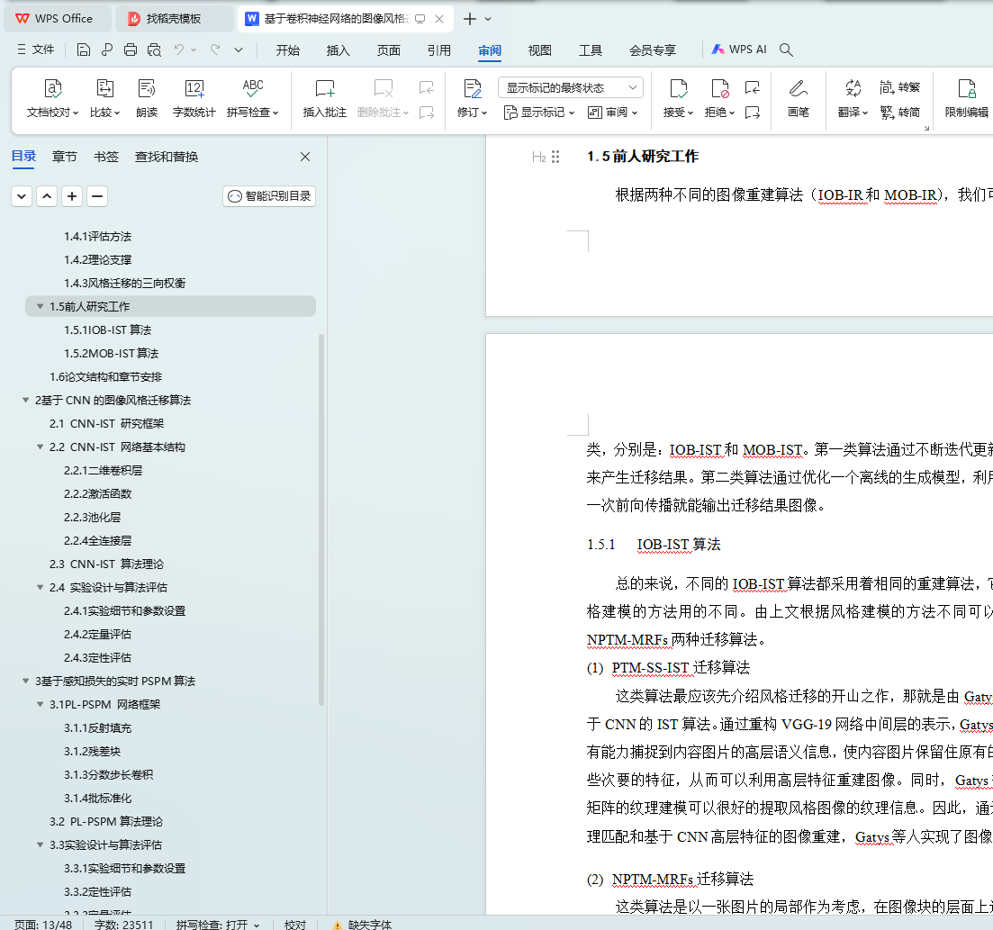Open the 拼写检查: 打开 status dropdown
Image resolution: width=993 pixels, height=930 pixels.
[218, 925]
